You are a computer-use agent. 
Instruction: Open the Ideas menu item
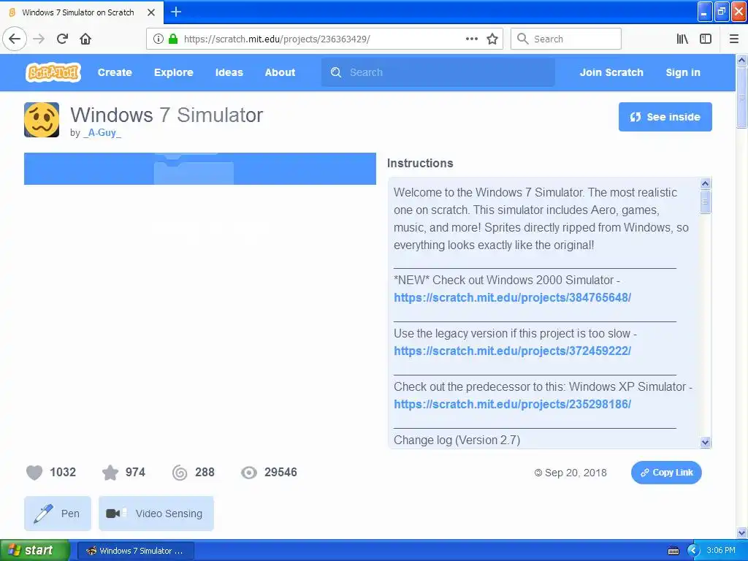(229, 72)
